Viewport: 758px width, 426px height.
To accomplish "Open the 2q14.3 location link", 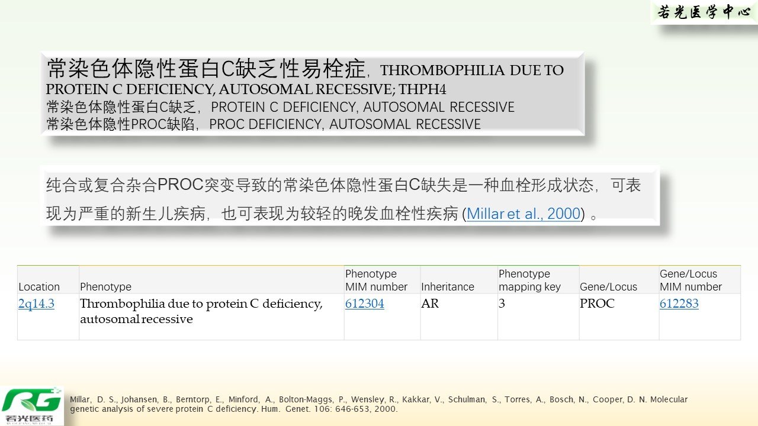I will (36, 304).
